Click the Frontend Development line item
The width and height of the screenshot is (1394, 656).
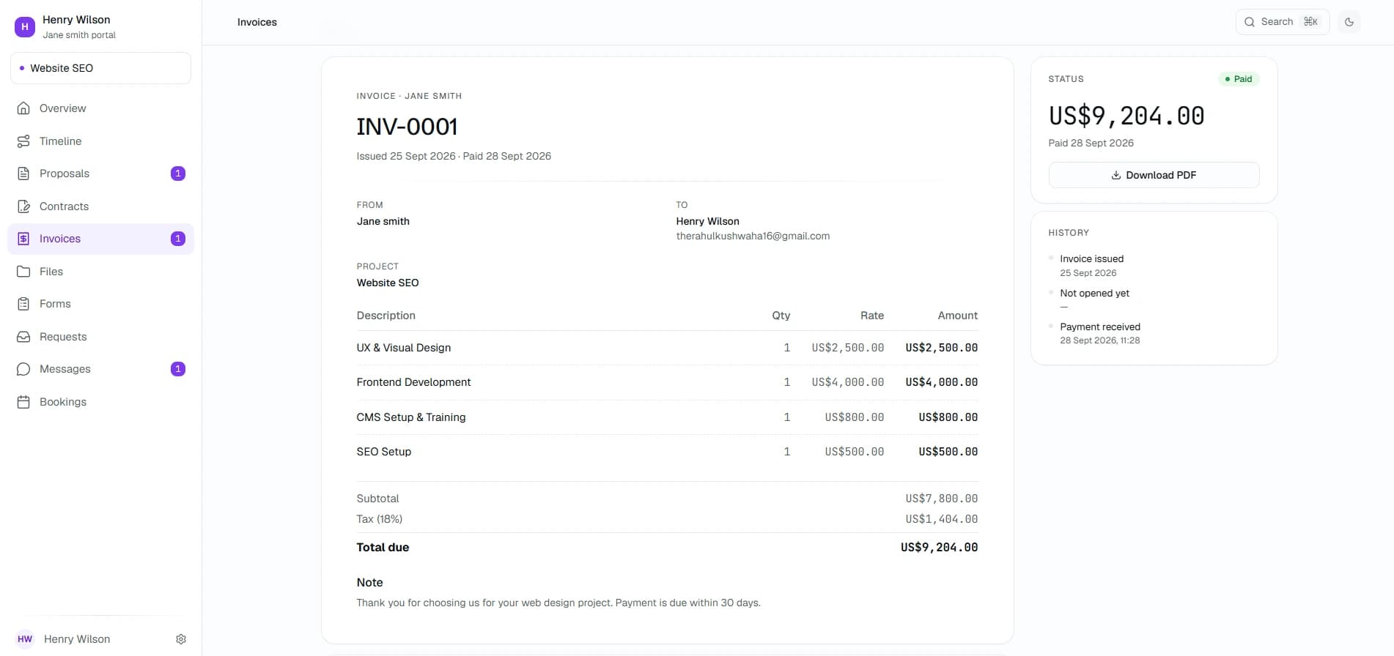pos(667,382)
